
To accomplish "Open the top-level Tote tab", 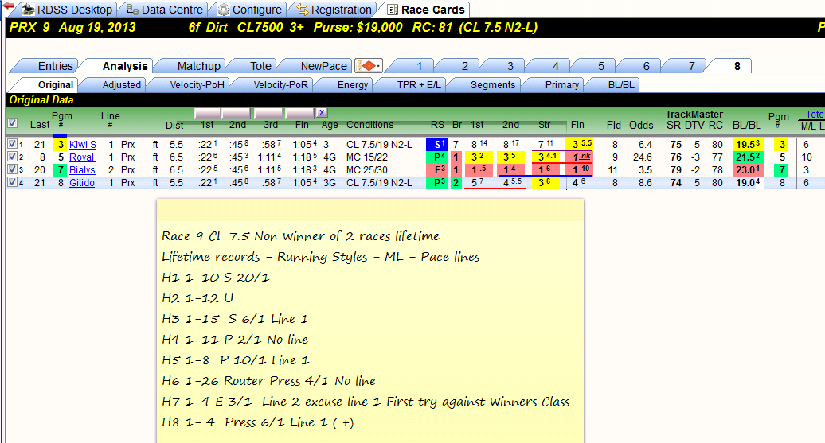I will 260,66.
